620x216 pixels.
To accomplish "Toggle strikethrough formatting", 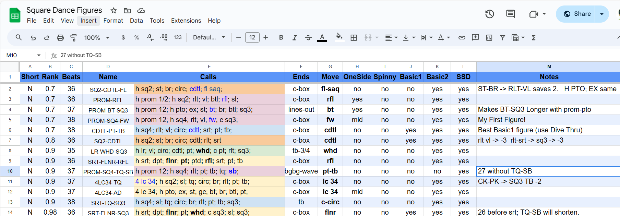I will coord(308,38).
